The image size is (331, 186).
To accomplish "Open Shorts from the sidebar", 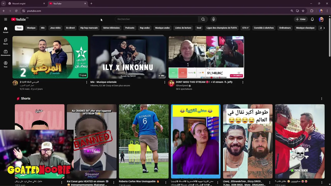I will [x=5, y=41].
